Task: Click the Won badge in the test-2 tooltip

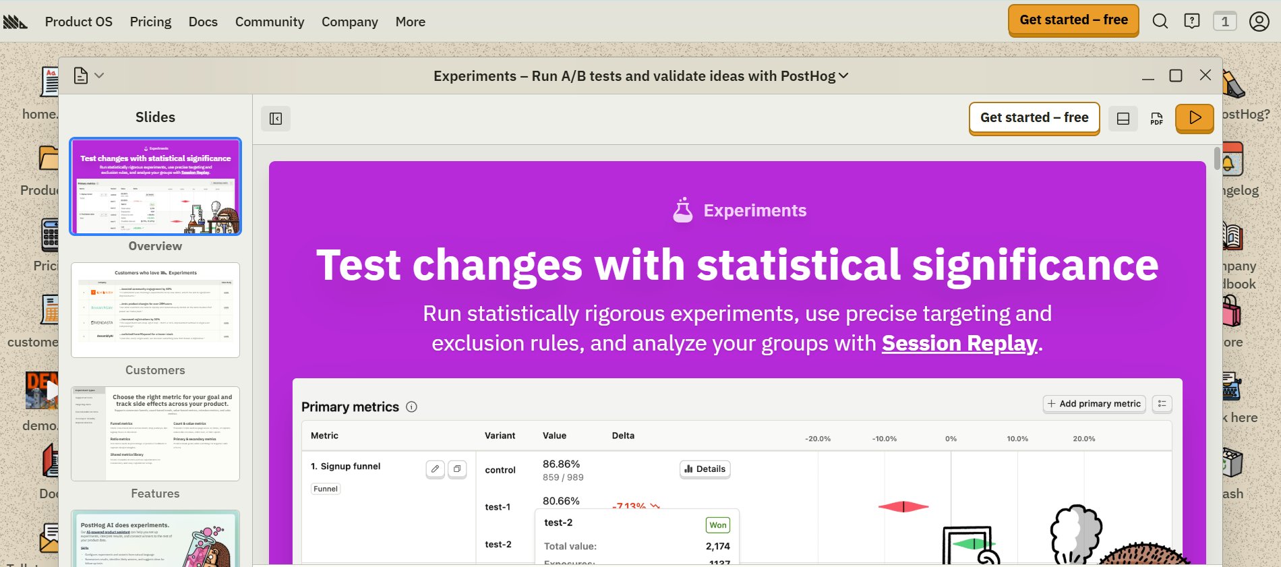Action: 718,525
